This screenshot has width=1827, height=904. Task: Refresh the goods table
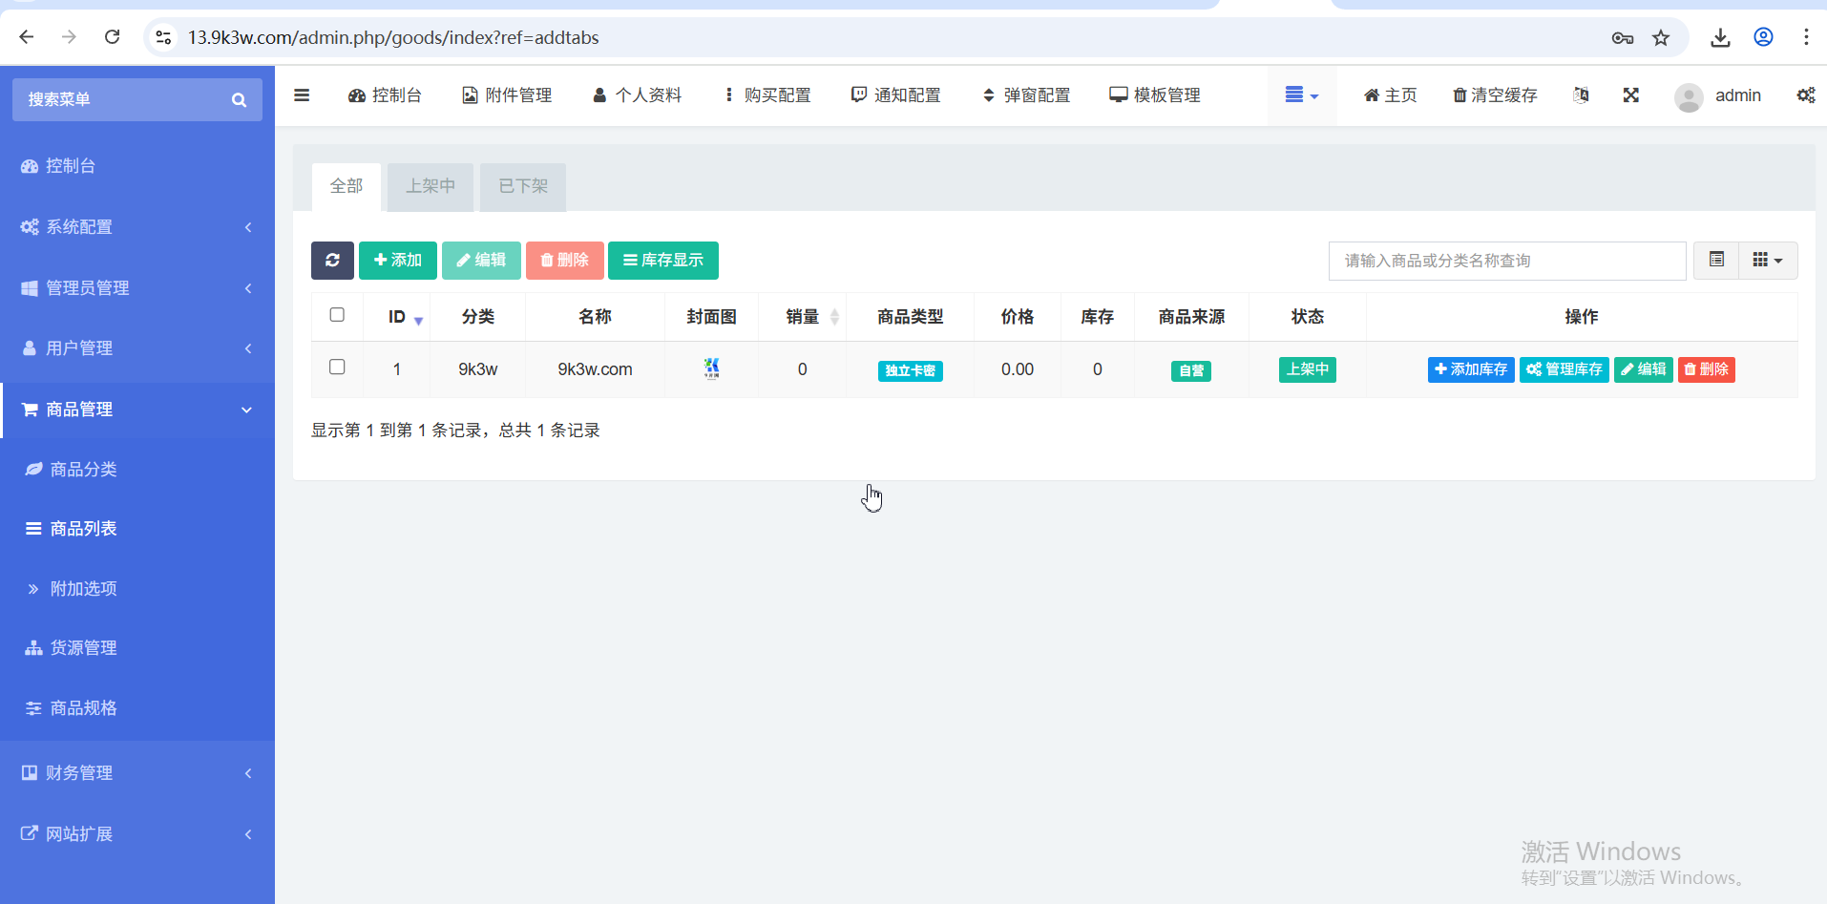332,261
